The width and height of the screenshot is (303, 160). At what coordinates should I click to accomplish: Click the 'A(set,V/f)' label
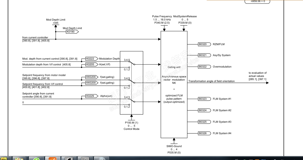pyautogui.click(x=105, y=65)
